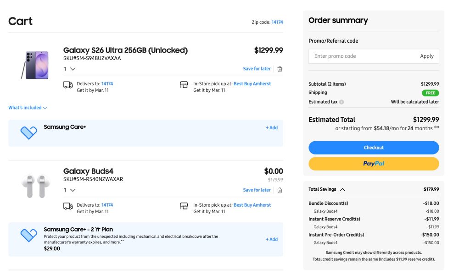470x275 pixels.
Task: Open quantity dropdown for Galaxy Buds4
Action: [70, 190]
